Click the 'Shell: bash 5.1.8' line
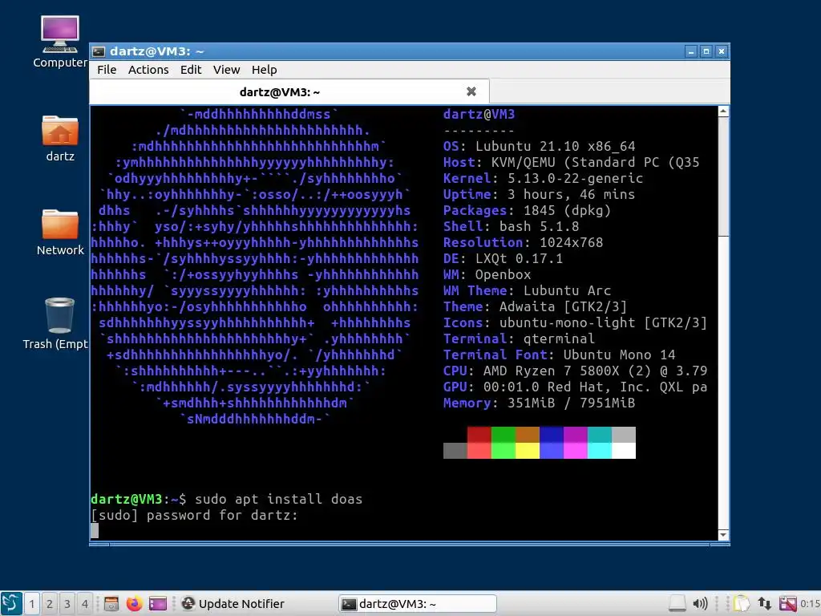821x616 pixels. 511,226
